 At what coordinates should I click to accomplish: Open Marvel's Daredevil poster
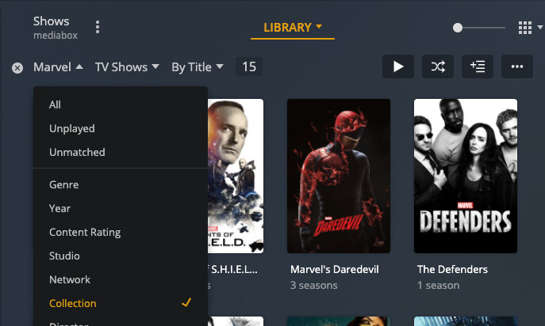click(339, 176)
